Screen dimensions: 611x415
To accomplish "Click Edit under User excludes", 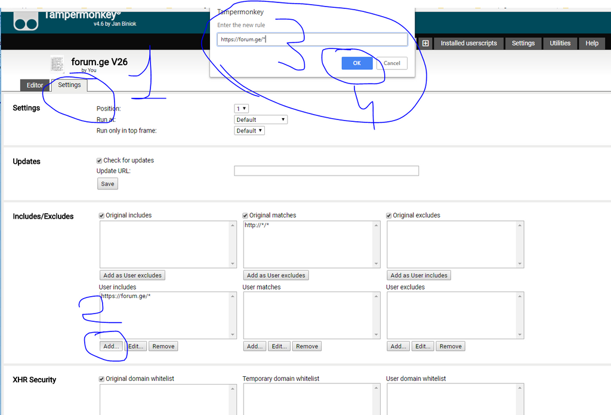I will 423,346.
